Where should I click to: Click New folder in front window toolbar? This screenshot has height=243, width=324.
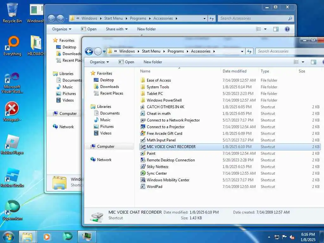tap(153, 62)
